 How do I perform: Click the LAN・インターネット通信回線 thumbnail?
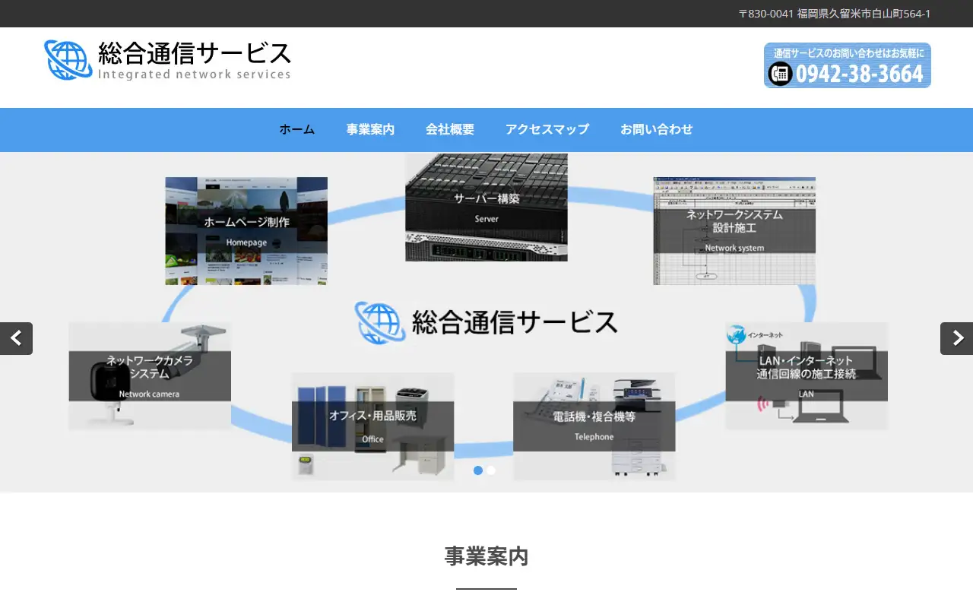[807, 376]
